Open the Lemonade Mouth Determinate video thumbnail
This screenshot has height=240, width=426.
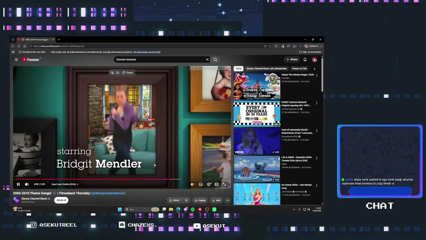click(257, 141)
